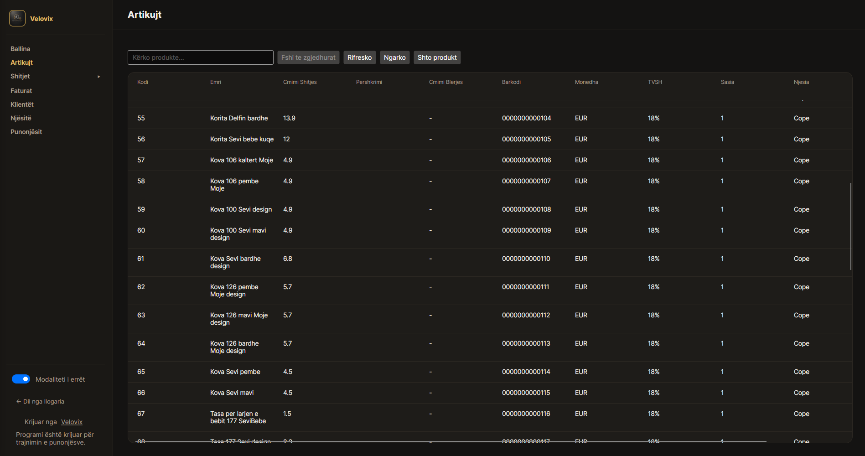The image size is (865, 456).
Task: Sign out via Dil nga llogaria
Action: click(40, 401)
